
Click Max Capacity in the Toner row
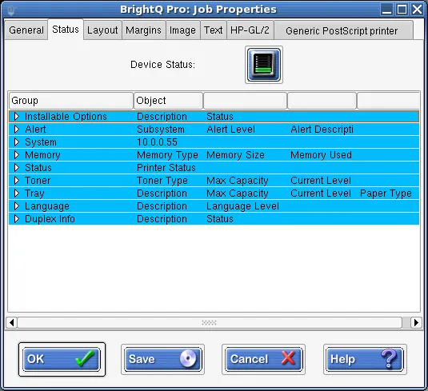tap(238, 181)
